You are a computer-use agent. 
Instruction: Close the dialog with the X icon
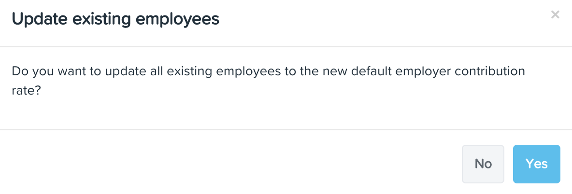(555, 14)
